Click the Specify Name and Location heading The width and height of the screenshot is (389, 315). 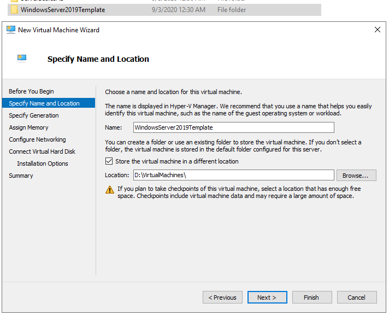click(x=98, y=59)
